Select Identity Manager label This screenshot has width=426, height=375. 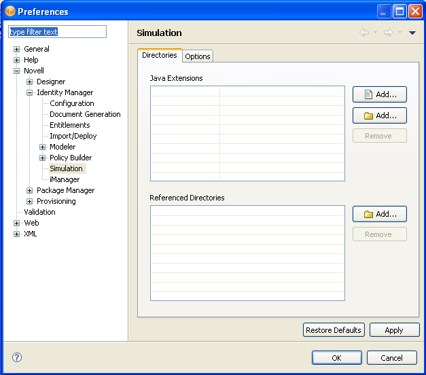point(65,92)
